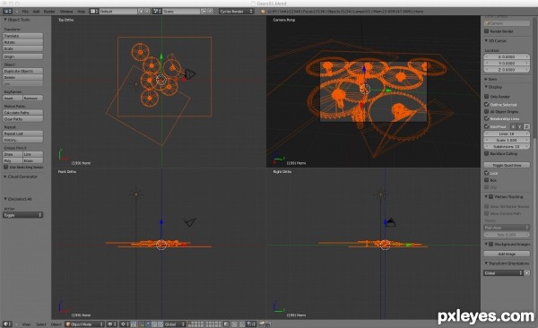Screen dimensions: 538x328
Task: Open the Cycles Render engine dropdown
Action: click(x=236, y=12)
